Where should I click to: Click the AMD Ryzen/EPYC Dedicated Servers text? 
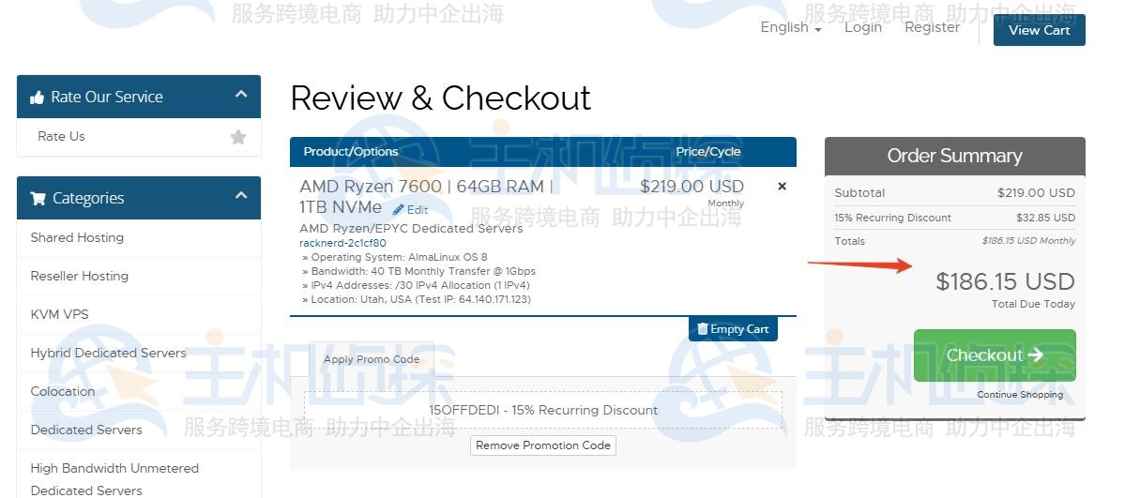click(x=411, y=228)
